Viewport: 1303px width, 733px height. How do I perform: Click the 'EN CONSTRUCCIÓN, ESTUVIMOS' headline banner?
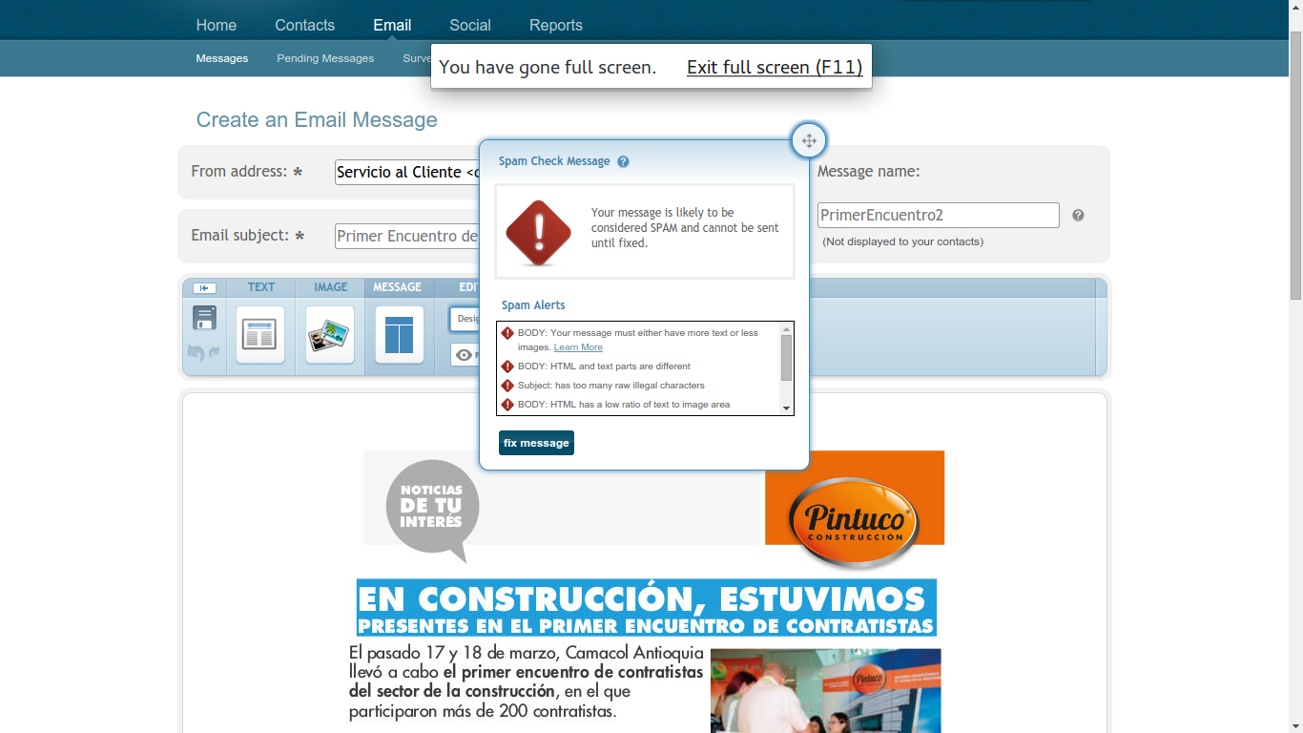pyautogui.click(x=647, y=607)
